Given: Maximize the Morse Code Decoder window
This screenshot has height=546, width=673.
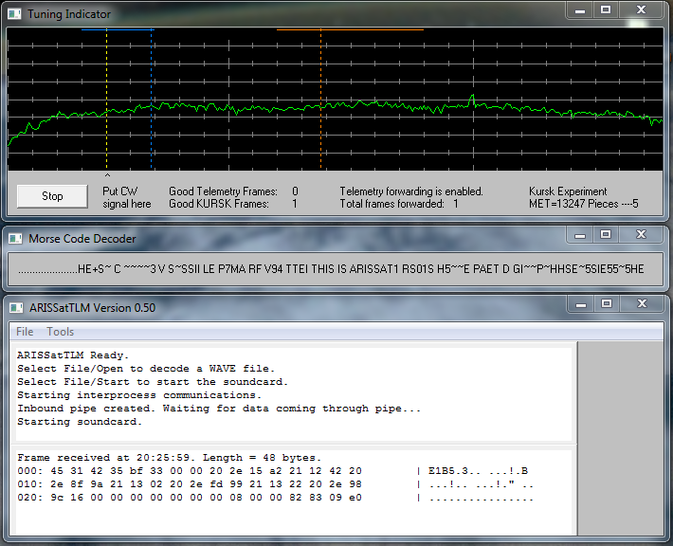Looking at the screenshot, I should (606, 235).
